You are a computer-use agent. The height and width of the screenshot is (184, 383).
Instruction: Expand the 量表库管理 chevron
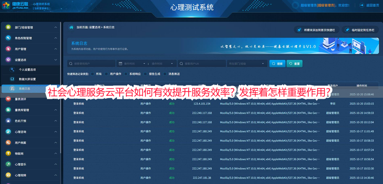[56, 110]
